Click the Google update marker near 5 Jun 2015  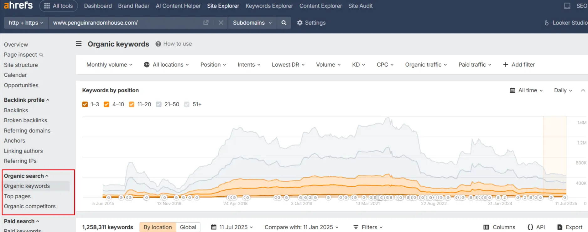coord(109,198)
